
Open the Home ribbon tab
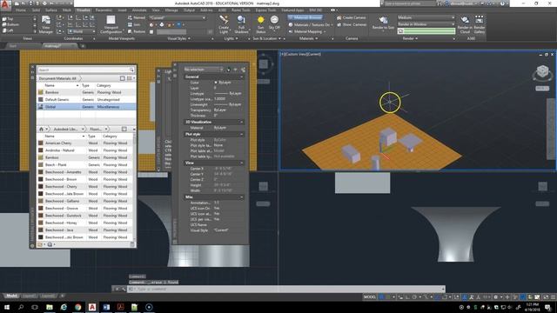[21, 10]
